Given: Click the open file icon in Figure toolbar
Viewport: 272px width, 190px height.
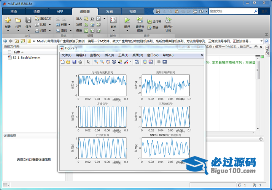Looking at the screenshot, I should tap(68, 62).
